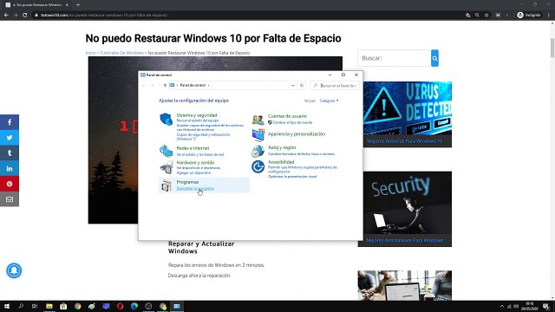Viewport: 555px width, 312px height.
Task: Click the Security hacker thumbnail image
Action: pyautogui.click(x=405, y=203)
